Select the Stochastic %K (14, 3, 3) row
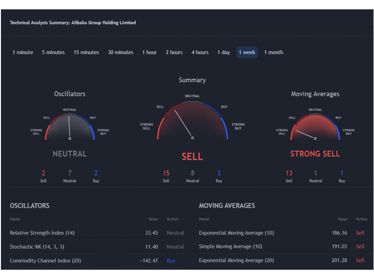The height and width of the screenshot is (280, 374). (98, 247)
